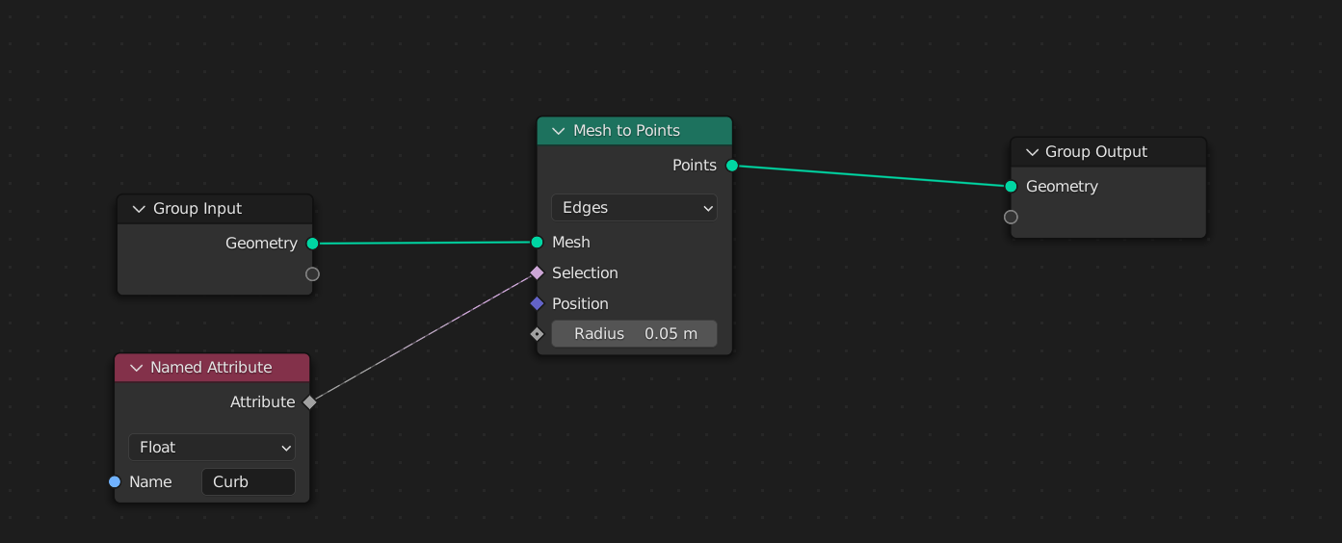The image size is (1342, 543).
Task: Click the Named Attribute output socket
Action: click(309, 402)
